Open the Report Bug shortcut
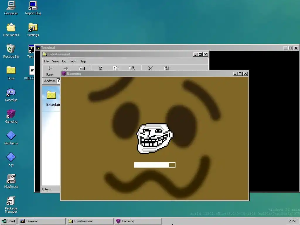 [33, 8]
